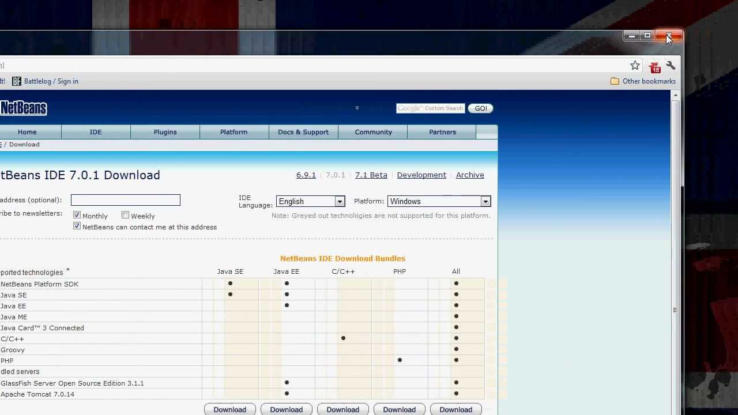Image resolution: width=738 pixels, height=415 pixels.
Task: Open the Platform Windows dropdown
Action: 439,201
